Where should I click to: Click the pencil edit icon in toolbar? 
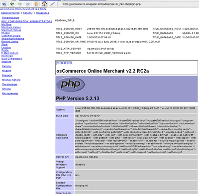click(x=53, y=3)
